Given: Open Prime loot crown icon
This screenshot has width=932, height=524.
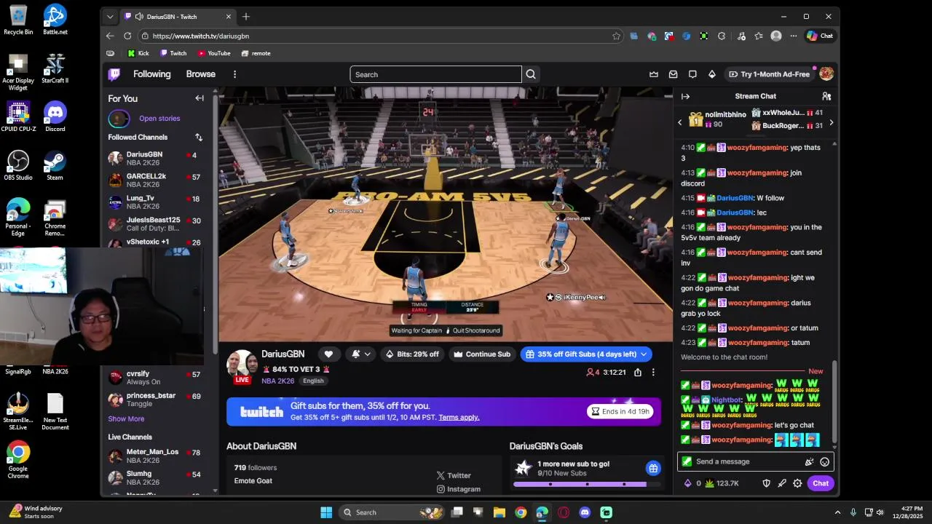Looking at the screenshot, I should pyautogui.click(x=654, y=74).
